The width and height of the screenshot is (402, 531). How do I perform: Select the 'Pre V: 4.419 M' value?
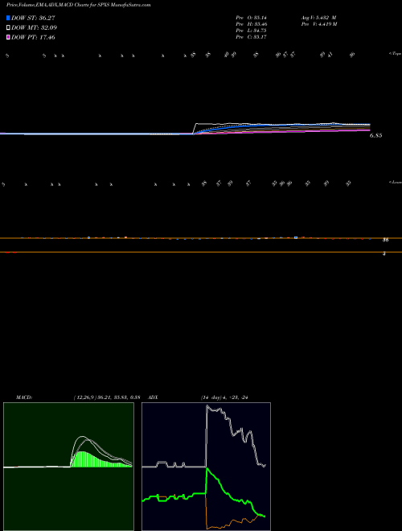(x=318, y=24)
